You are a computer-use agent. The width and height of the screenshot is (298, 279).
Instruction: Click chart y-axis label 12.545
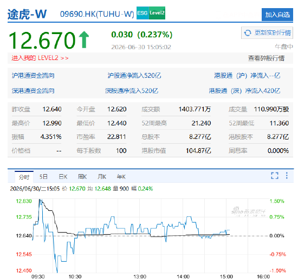click(24, 254)
